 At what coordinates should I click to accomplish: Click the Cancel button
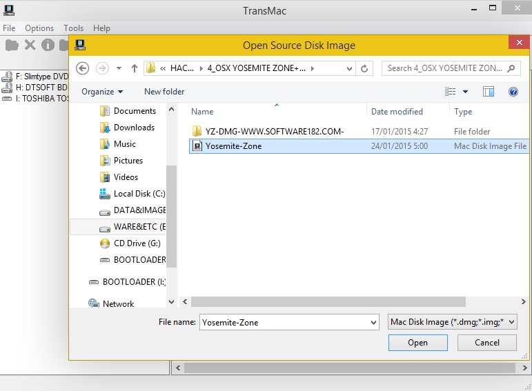tap(487, 343)
